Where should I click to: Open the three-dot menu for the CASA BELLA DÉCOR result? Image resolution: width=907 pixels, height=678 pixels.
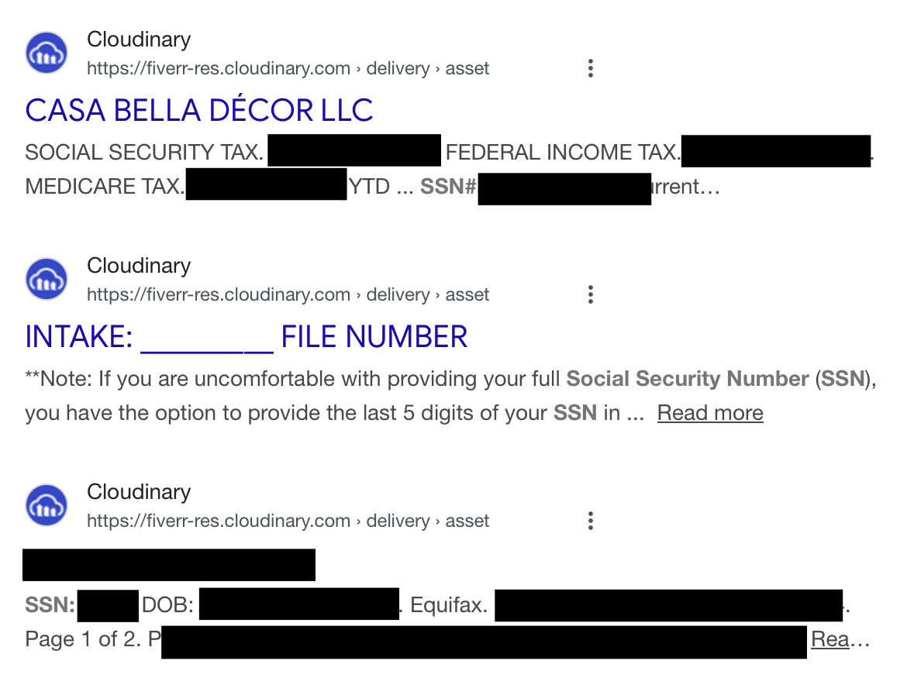591,68
